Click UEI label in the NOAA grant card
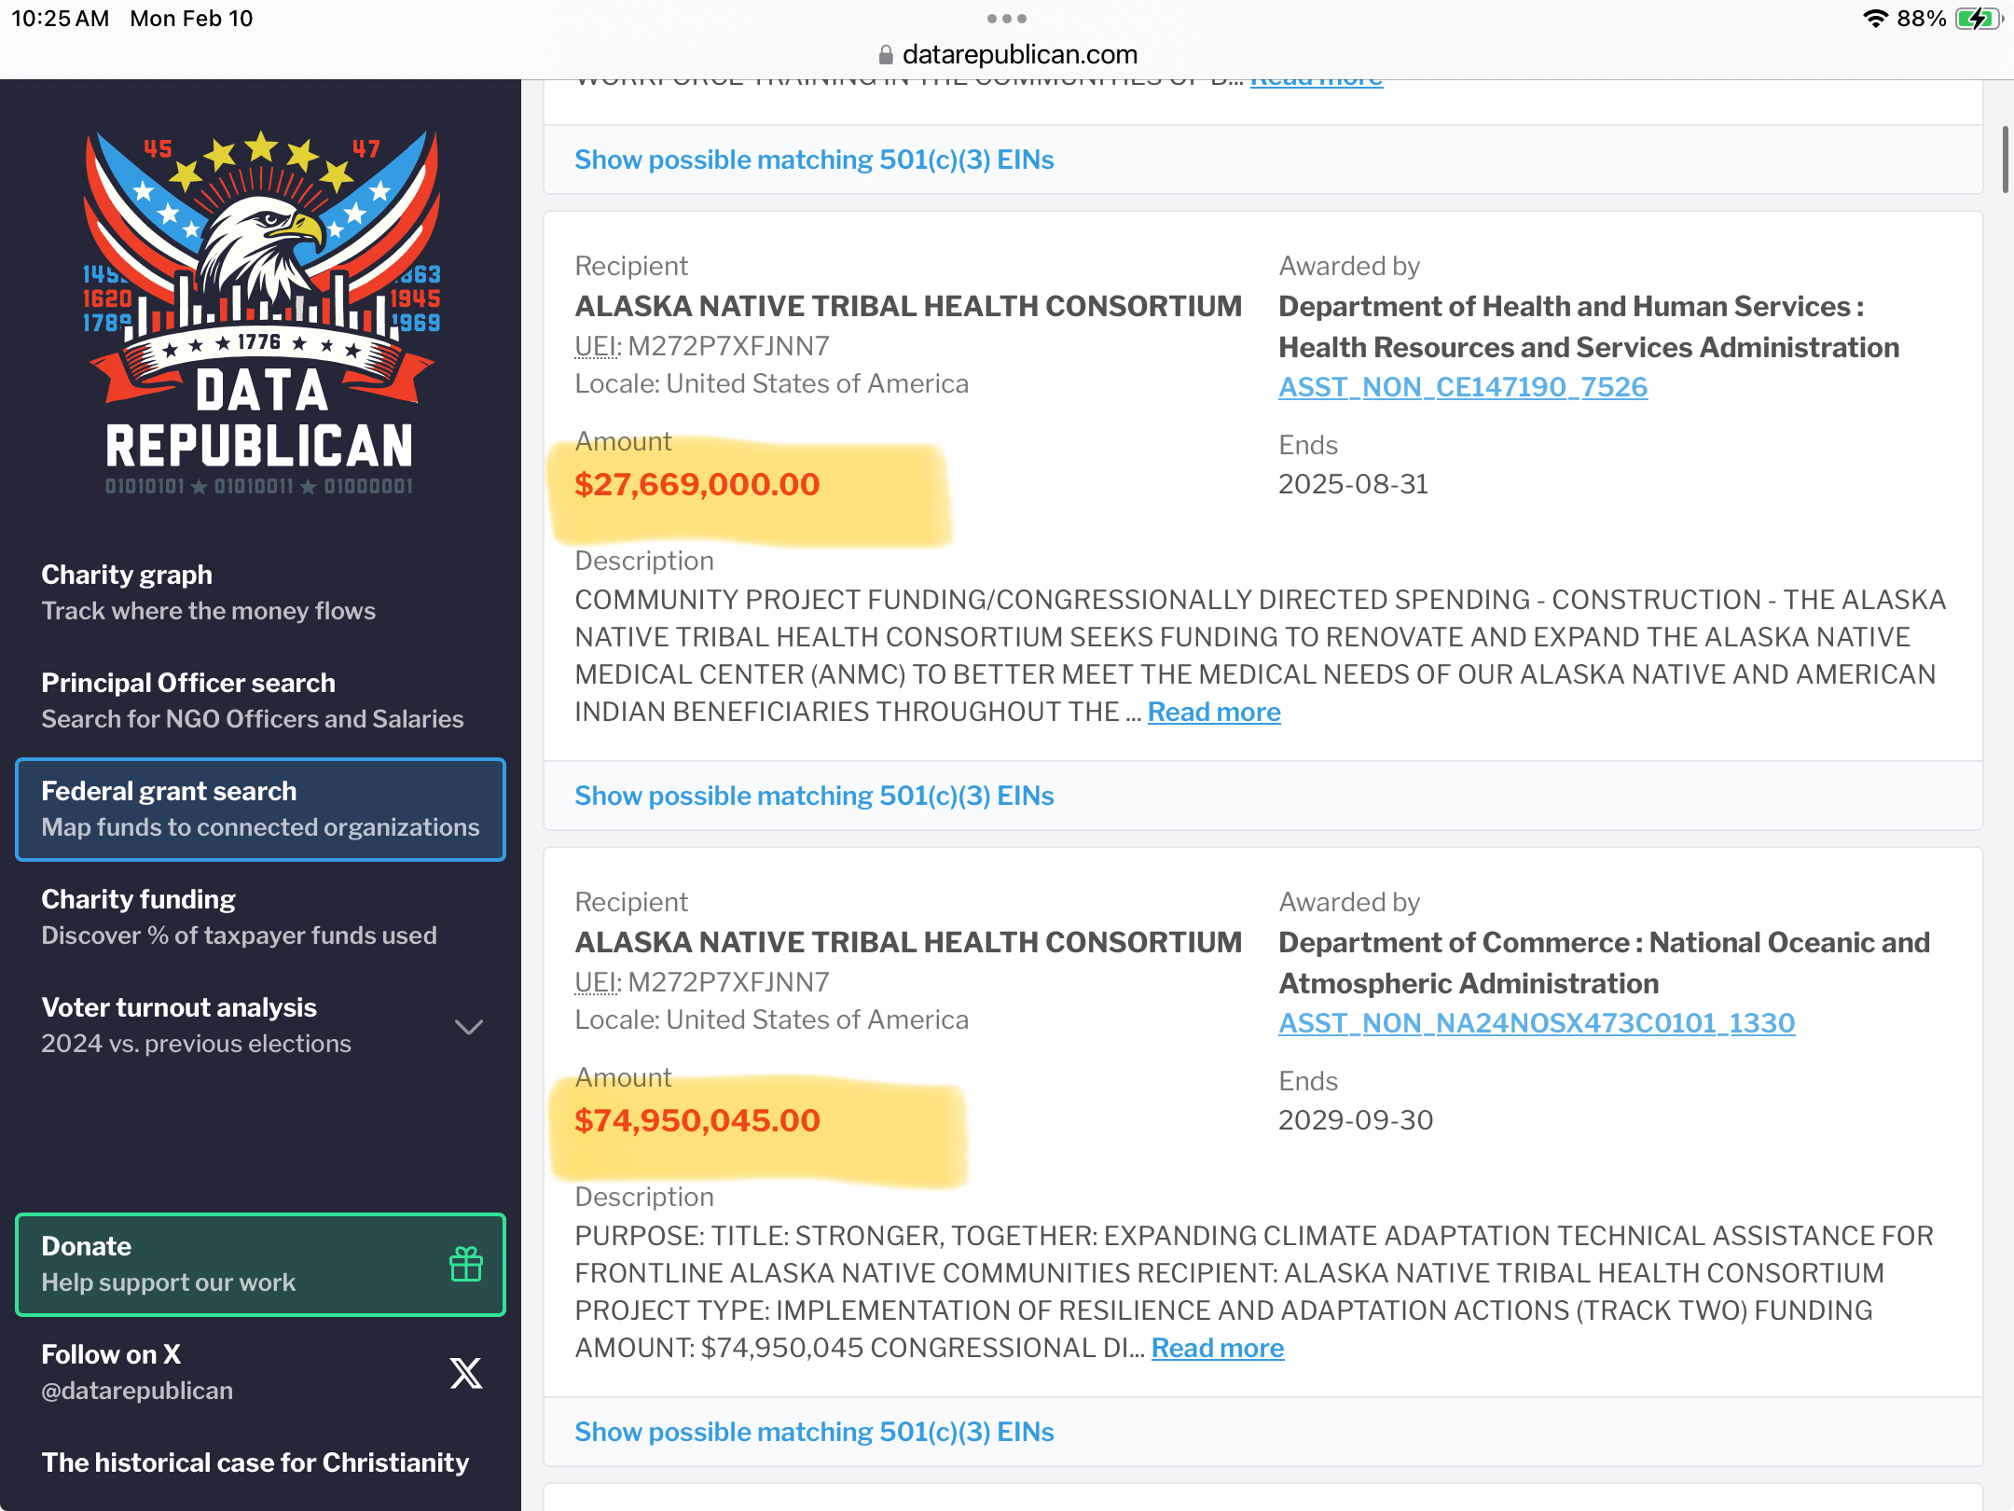The height and width of the screenshot is (1511, 2014). point(598,982)
